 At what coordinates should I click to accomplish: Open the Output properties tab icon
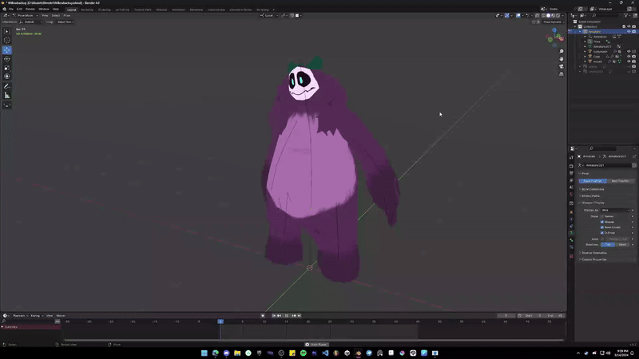(x=571, y=173)
